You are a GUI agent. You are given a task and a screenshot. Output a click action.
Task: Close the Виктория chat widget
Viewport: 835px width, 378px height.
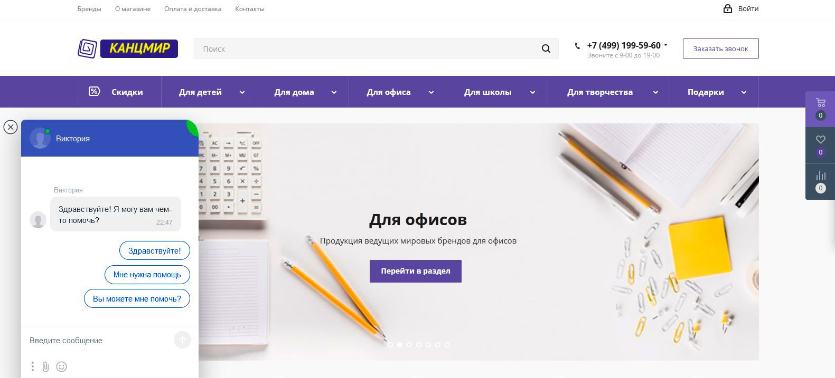(x=10, y=127)
